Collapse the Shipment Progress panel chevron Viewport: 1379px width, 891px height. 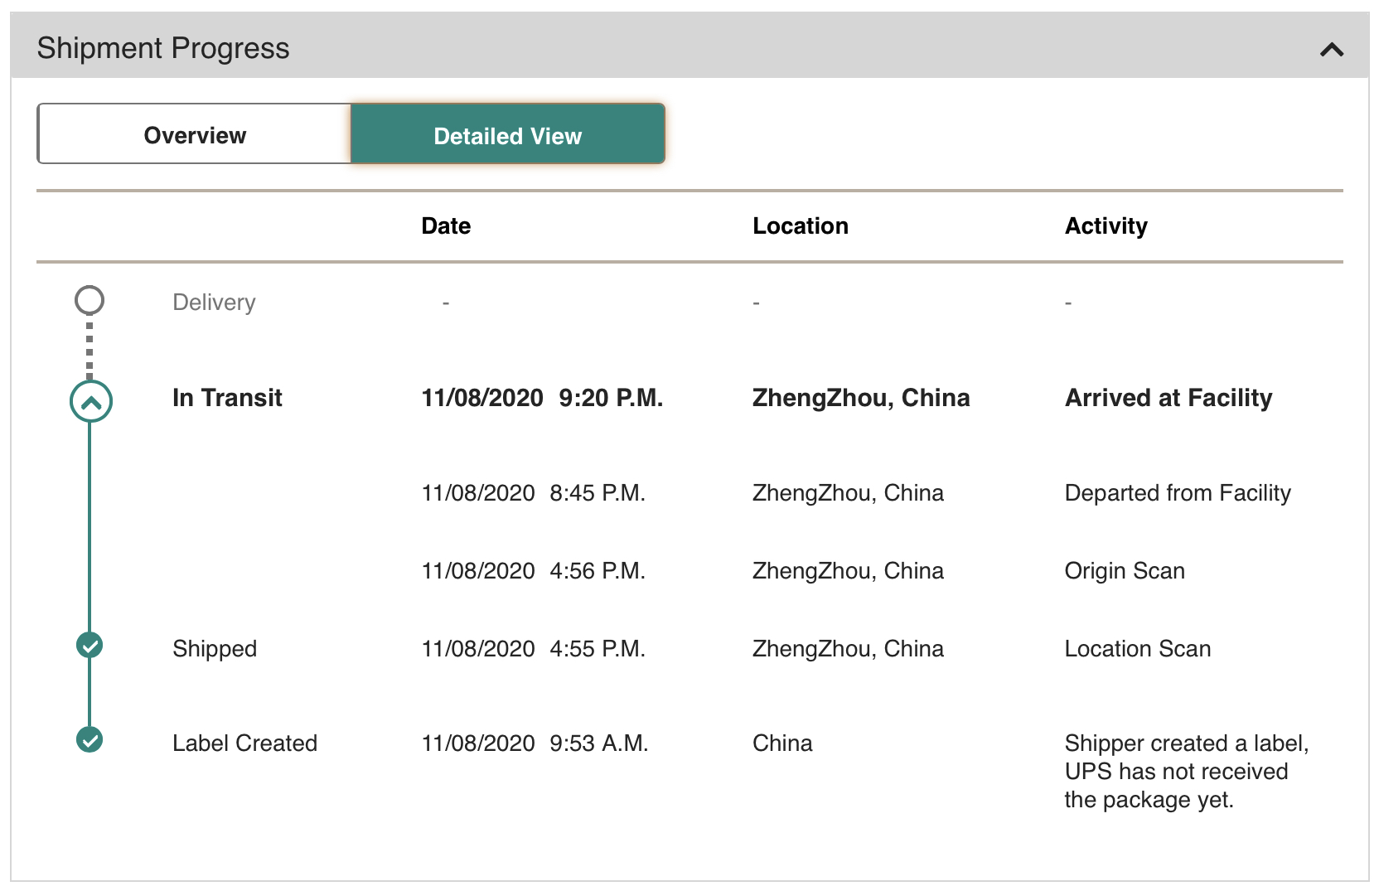(x=1331, y=50)
